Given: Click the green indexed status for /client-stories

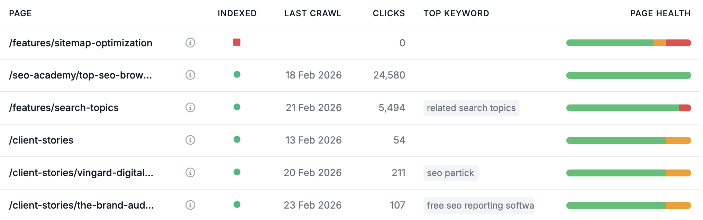Looking at the screenshot, I should tap(237, 140).
